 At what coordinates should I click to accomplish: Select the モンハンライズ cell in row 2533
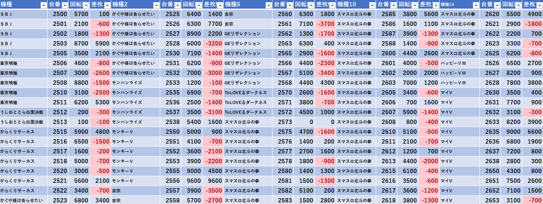(x=135, y=82)
